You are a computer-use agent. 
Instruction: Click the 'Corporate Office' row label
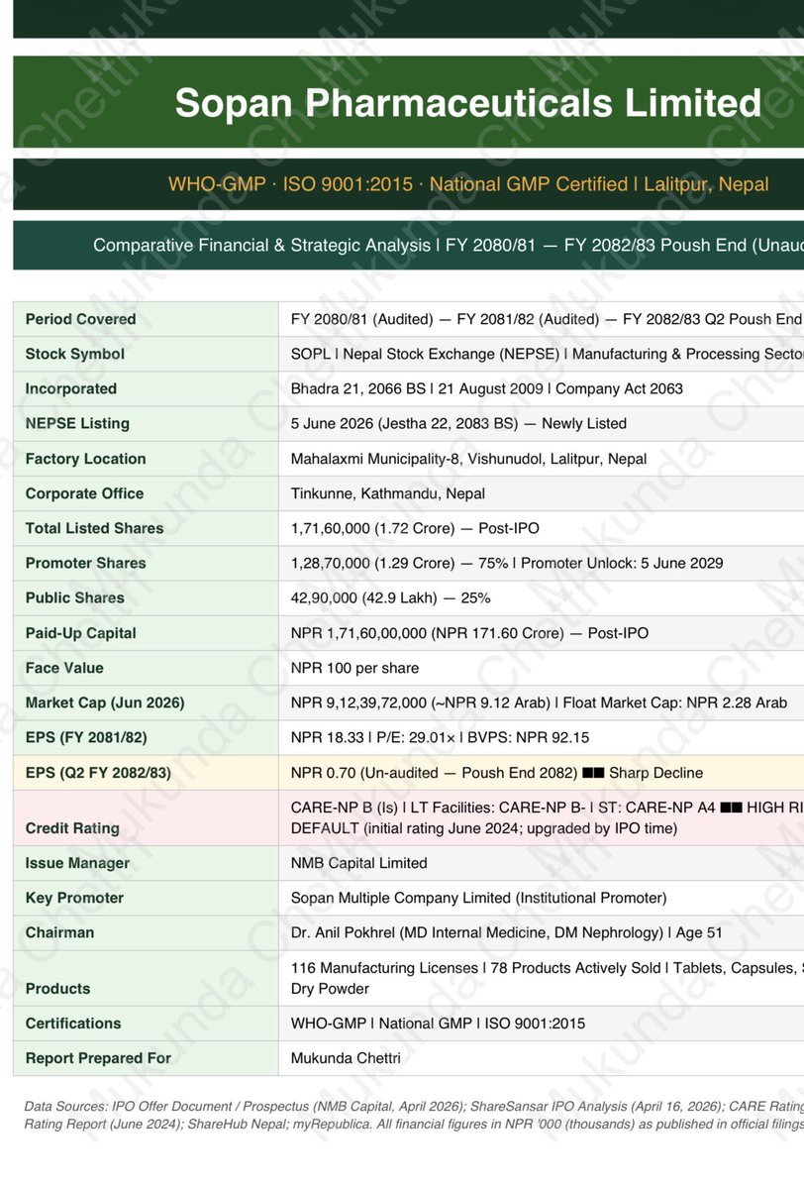point(84,493)
